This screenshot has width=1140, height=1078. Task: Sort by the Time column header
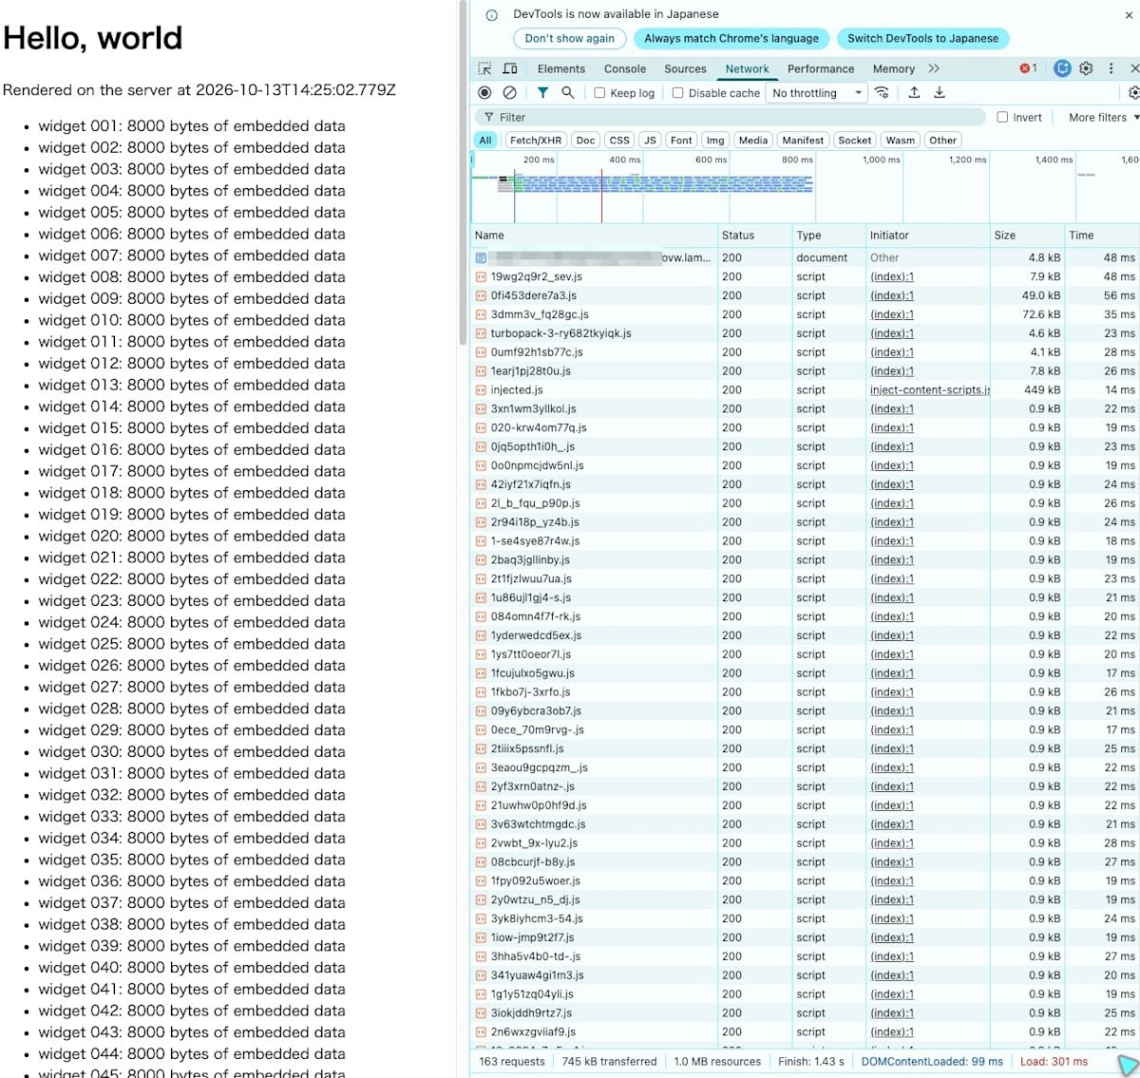[1102, 236]
